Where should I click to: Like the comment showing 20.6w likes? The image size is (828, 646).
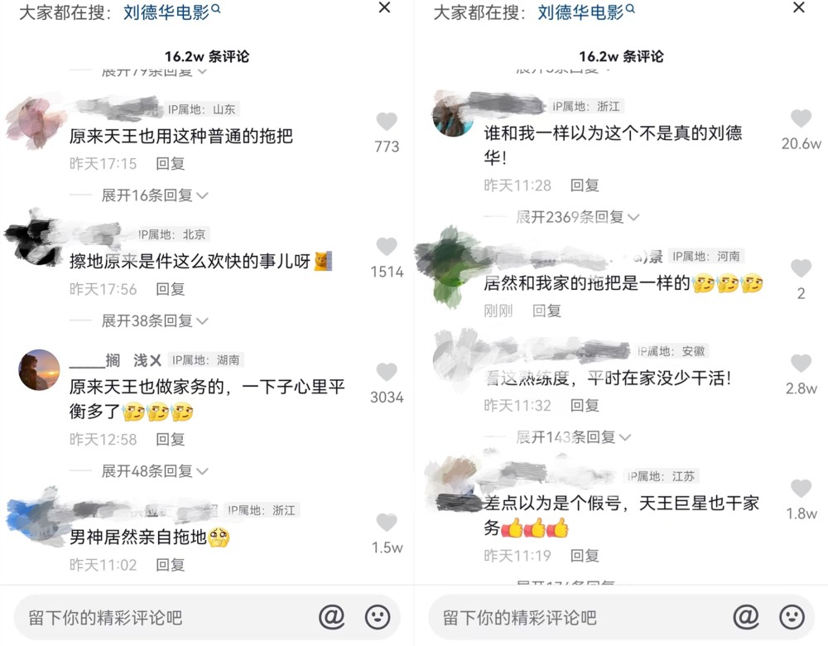[x=801, y=118]
